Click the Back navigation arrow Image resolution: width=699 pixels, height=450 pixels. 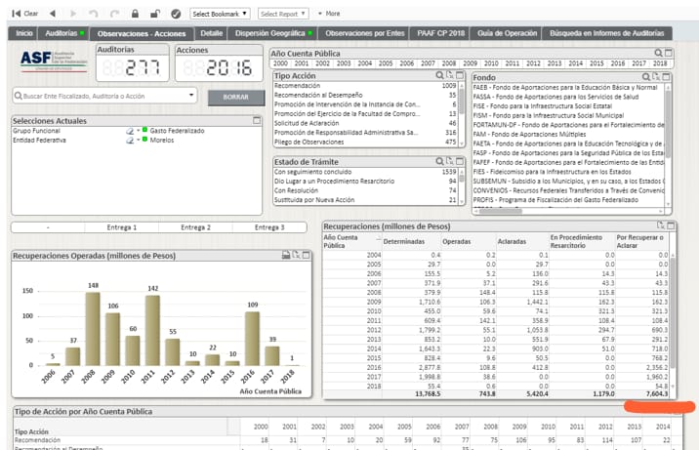52,14
